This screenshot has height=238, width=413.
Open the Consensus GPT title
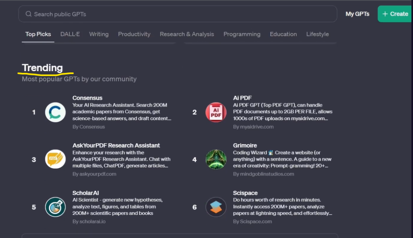pos(88,98)
